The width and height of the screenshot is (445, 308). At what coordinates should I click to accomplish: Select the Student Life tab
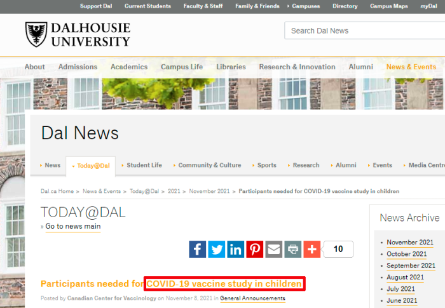(x=142, y=165)
